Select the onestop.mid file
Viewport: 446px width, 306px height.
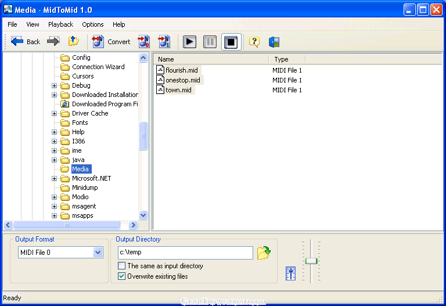click(182, 80)
